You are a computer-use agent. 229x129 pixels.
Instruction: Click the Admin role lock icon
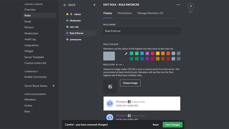[71, 14]
